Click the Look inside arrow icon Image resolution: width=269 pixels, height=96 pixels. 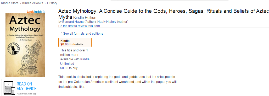(x=44, y=12)
